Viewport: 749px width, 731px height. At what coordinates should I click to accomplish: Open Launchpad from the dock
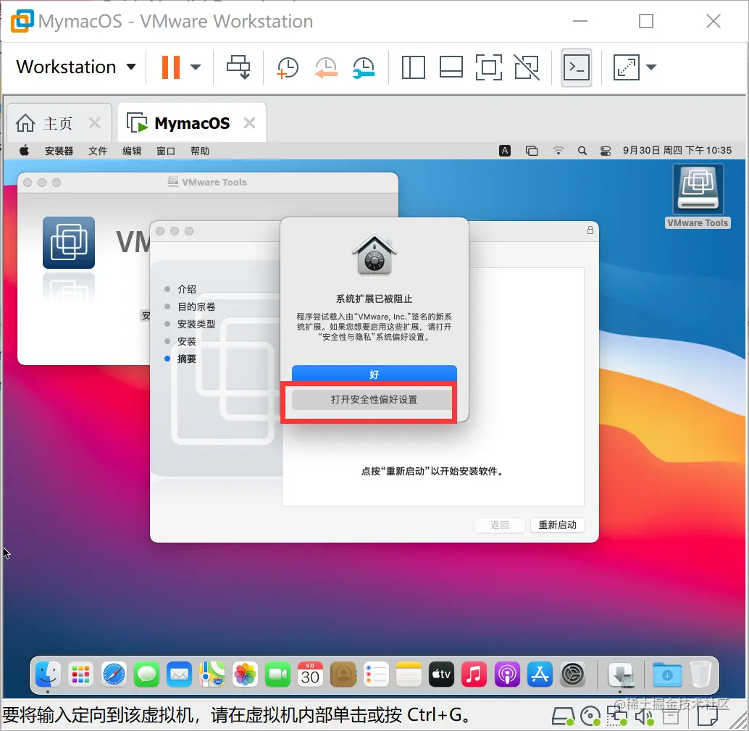pos(80,674)
